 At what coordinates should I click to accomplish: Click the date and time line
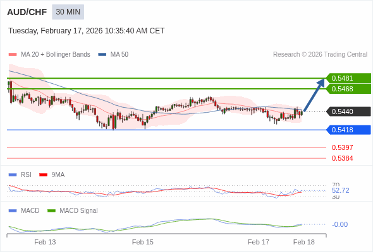(x=87, y=31)
